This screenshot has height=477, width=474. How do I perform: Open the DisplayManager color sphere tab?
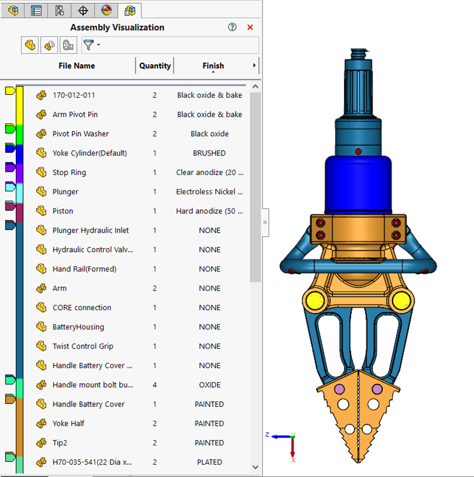coord(106,10)
